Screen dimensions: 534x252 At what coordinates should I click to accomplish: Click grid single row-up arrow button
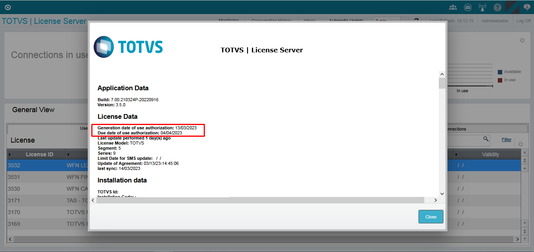click(x=525, y=168)
